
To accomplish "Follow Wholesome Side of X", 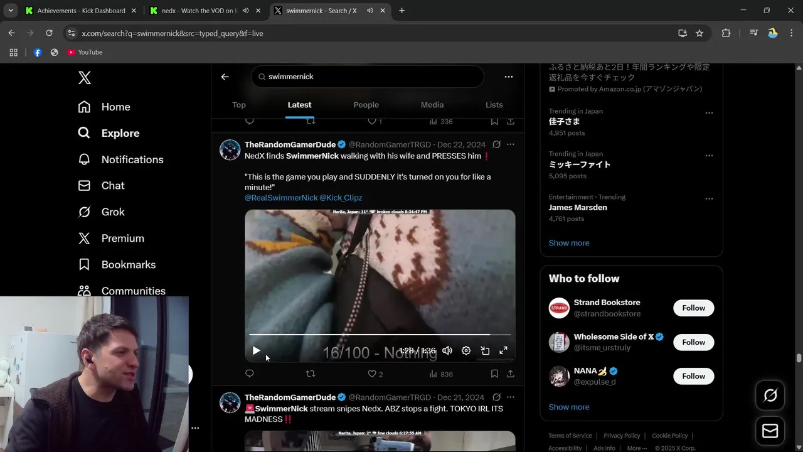I will coord(694,342).
